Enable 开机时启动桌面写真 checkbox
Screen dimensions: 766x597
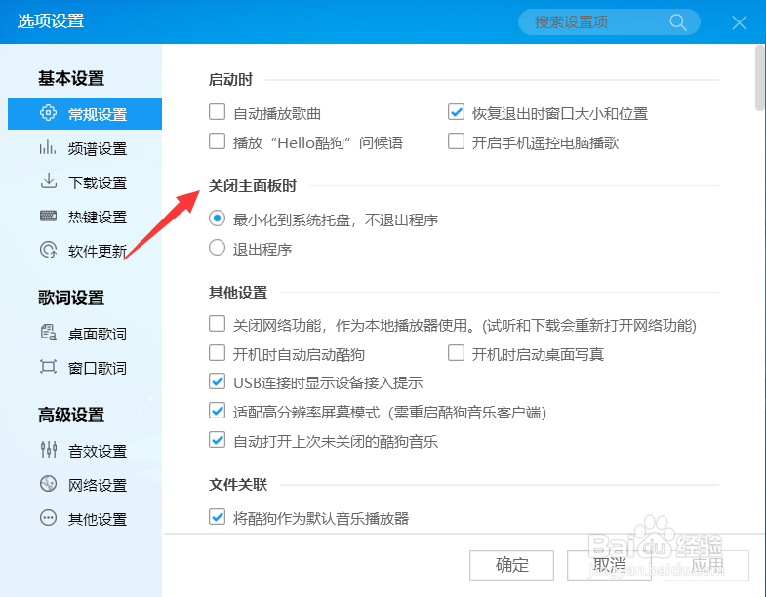point(456,353)
